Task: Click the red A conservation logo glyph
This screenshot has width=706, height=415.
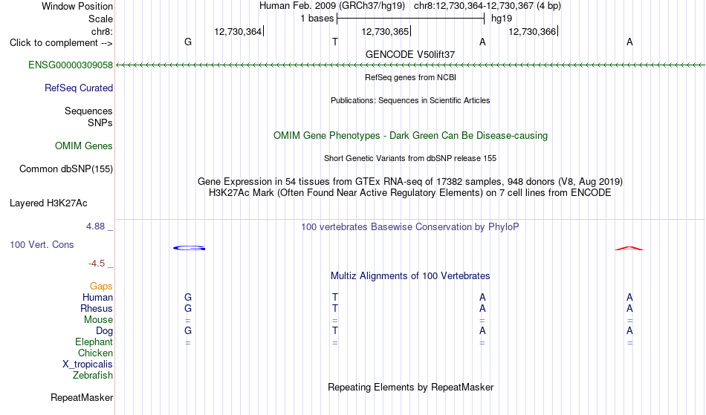Action: (629, 248)
